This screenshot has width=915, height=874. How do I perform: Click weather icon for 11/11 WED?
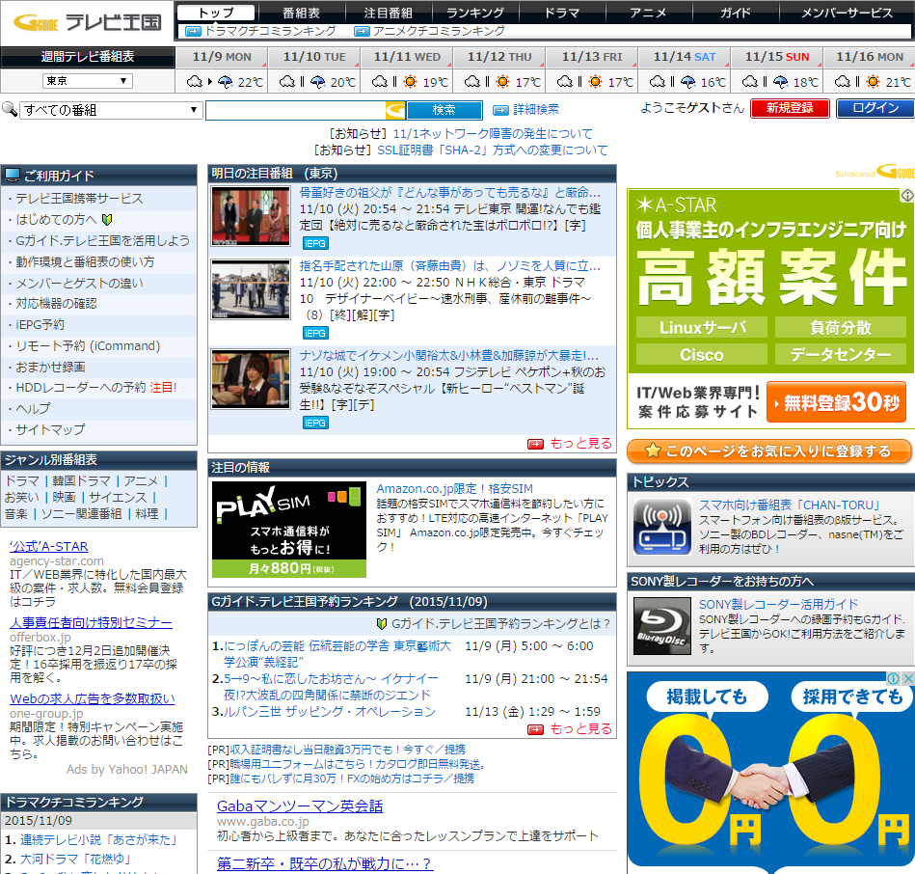pyautogui.click(x=395, y=82)
